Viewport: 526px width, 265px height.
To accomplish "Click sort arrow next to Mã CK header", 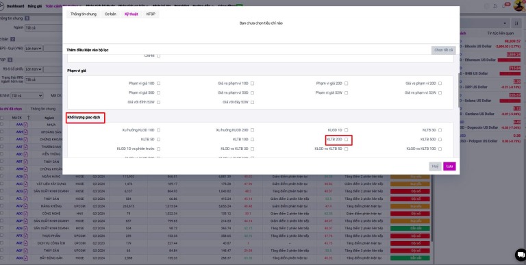I will coord(28,117).
